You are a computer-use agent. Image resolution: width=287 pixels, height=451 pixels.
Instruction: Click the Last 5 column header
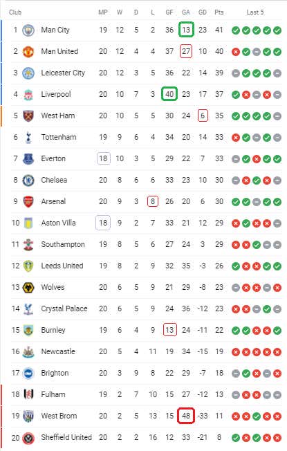(x=255, y=12)
